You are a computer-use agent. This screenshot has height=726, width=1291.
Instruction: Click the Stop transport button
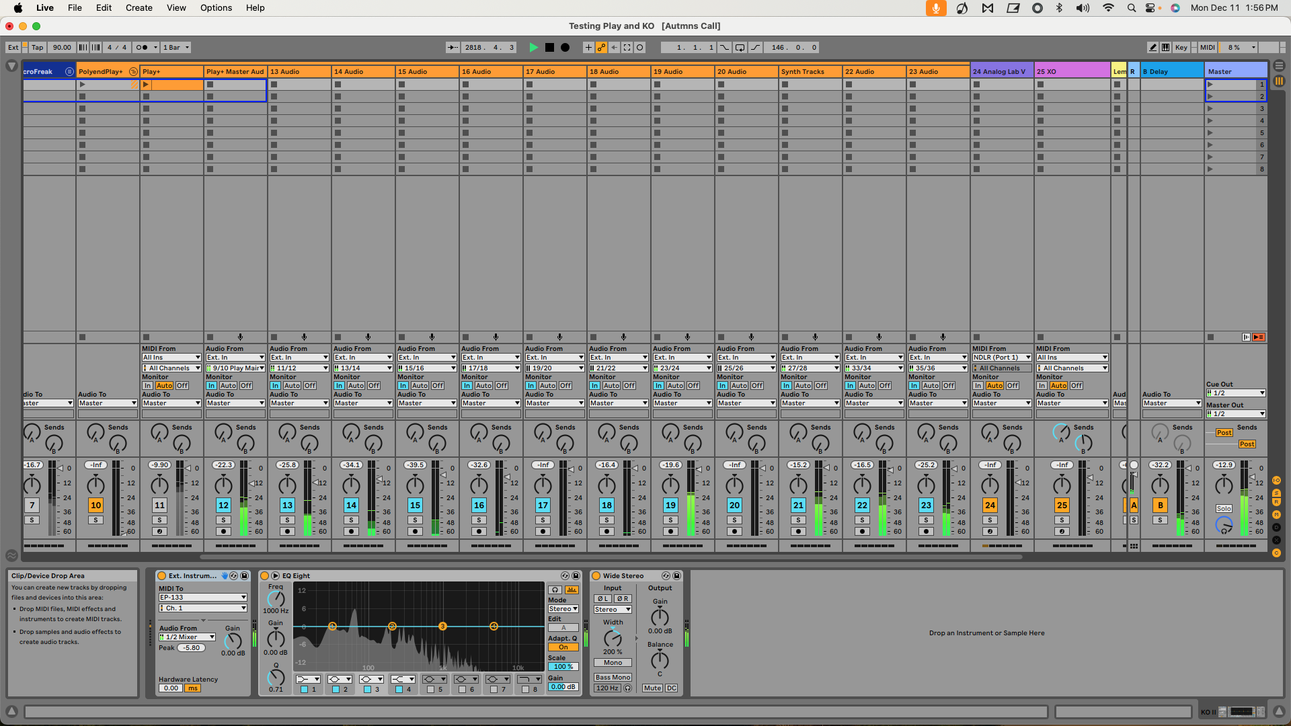549,48
